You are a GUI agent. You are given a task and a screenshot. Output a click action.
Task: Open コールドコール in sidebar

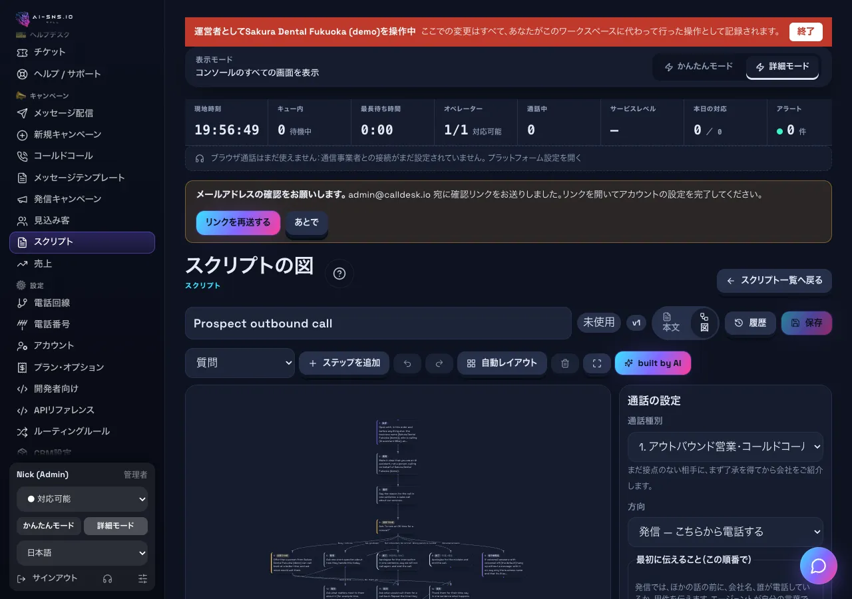(82, 156)
